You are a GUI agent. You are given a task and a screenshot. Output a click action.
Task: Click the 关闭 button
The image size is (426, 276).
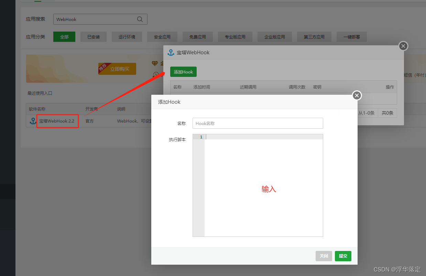coord(324,256)
